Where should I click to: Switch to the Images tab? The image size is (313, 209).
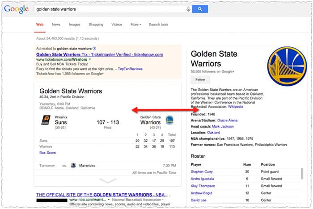pyautogui.click(x=75, y=25)
